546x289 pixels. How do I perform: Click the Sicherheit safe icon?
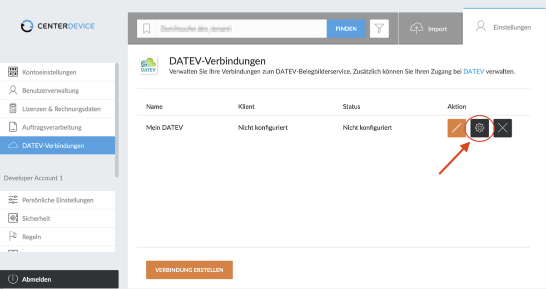point(13,218)
